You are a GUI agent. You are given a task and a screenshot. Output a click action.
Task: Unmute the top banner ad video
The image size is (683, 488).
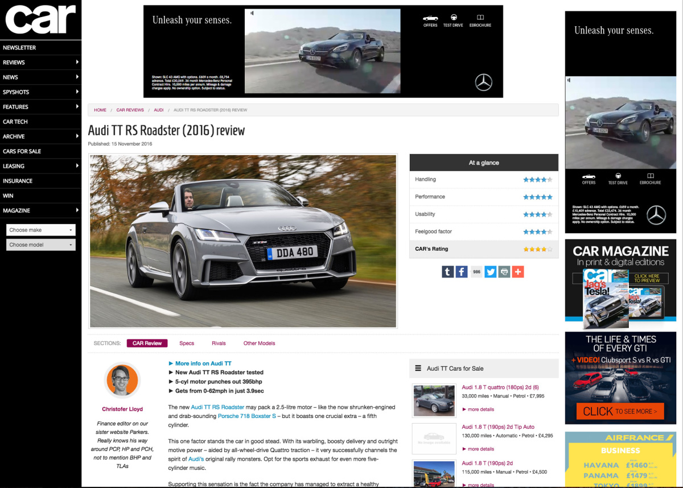(x=252, y=13)
